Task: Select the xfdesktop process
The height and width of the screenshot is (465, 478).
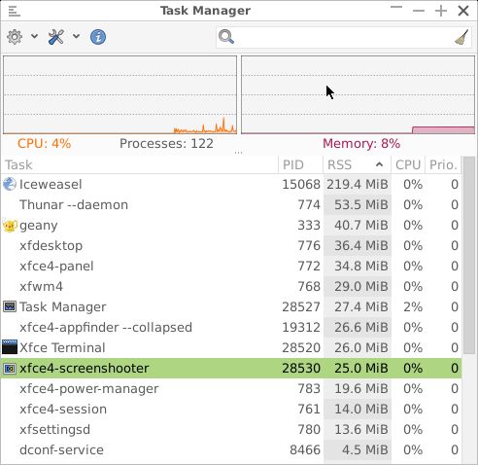Action: click(231, 245)
